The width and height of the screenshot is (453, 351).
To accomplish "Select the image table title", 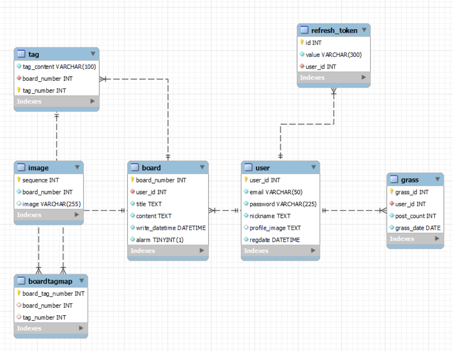I will coord(38,168).
